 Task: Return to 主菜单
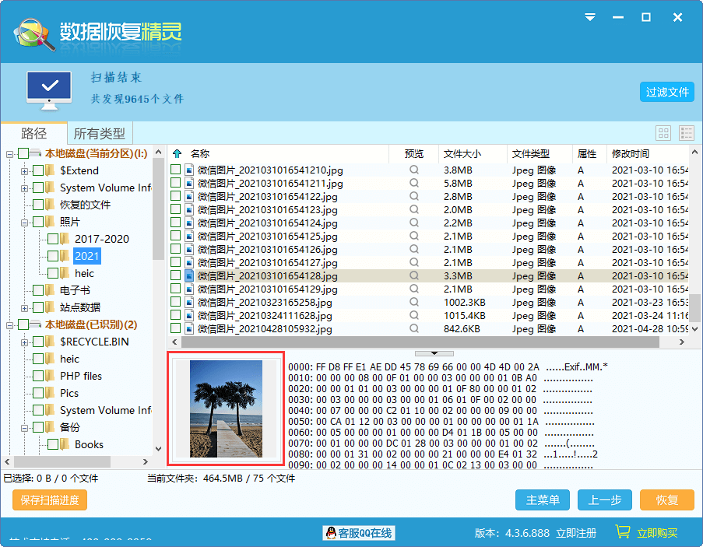point(543,500)
